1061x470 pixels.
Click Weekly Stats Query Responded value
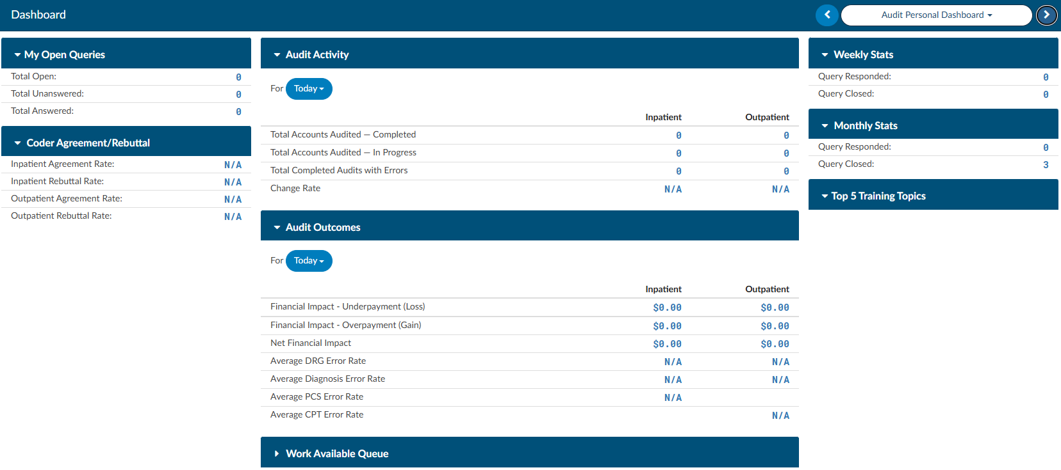point(1046,77)
